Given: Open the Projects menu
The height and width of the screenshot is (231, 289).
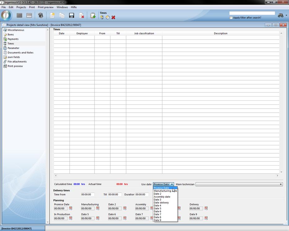Looking at the screenshot, I should tap(21, 7).
